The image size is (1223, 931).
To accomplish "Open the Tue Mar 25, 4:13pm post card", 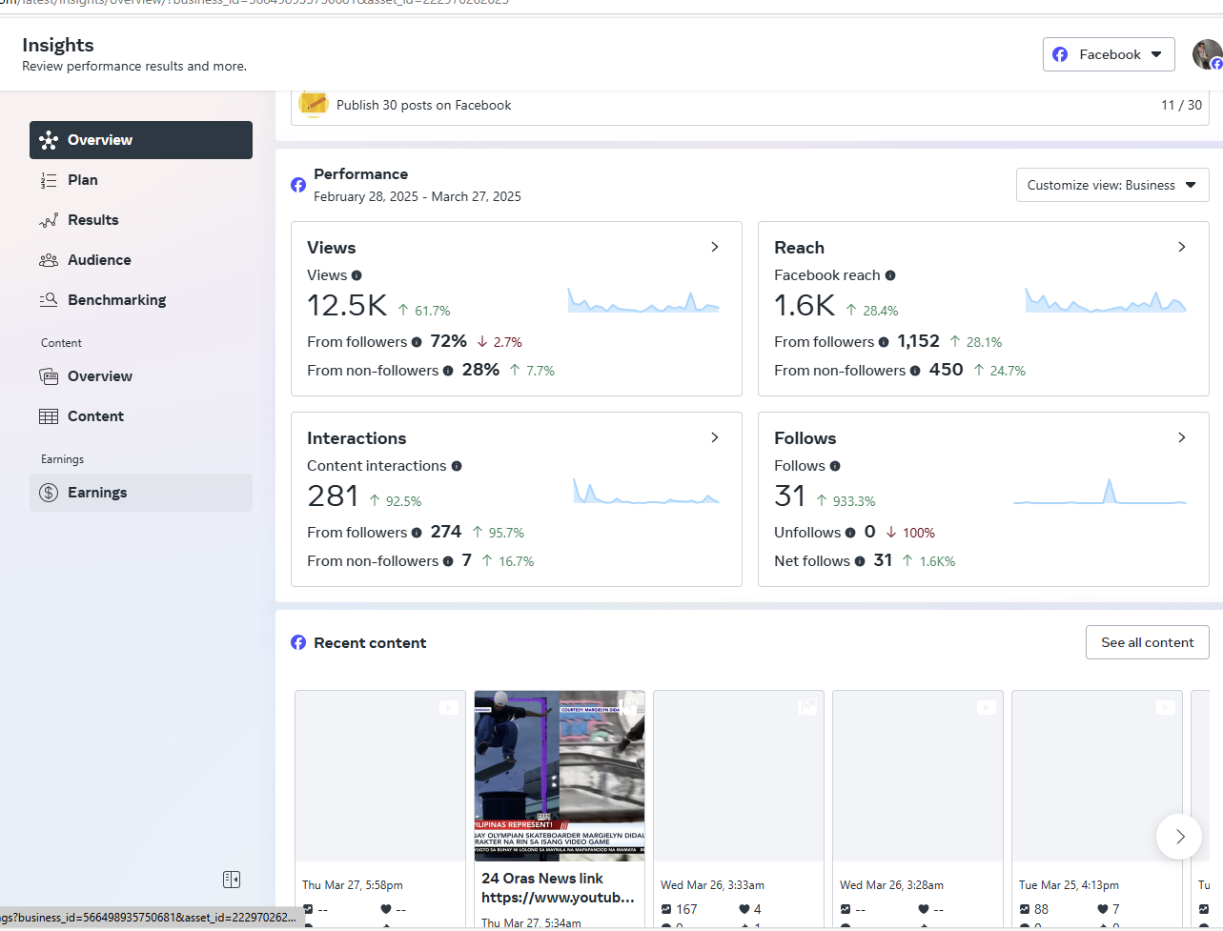I will click(x=1097, y=808).
